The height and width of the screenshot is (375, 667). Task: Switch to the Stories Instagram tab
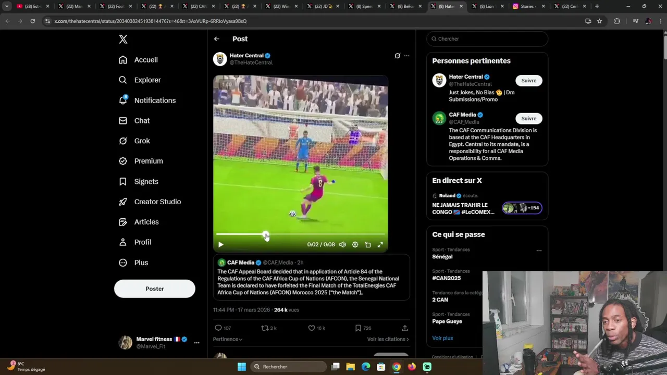point(529,6)
